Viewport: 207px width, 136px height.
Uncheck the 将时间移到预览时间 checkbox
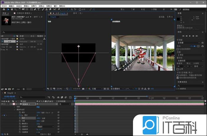pyautogui.click(x=178, y=78)
